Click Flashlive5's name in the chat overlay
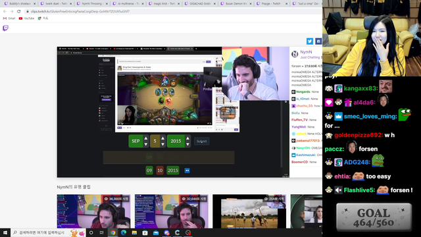 pyautogui.click(x=359, y=190)
